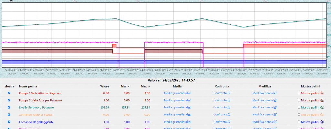Click compare arrows icon for Comando da galleggiante
The image size is (331, 129).
pos(229,122)
